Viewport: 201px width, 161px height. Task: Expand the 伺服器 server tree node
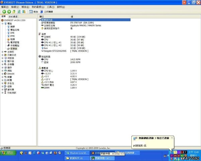2,58
